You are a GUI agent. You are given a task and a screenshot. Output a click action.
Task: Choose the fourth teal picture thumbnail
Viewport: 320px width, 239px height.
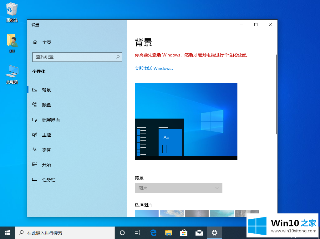pyautogui.click(x=222, y=213)
